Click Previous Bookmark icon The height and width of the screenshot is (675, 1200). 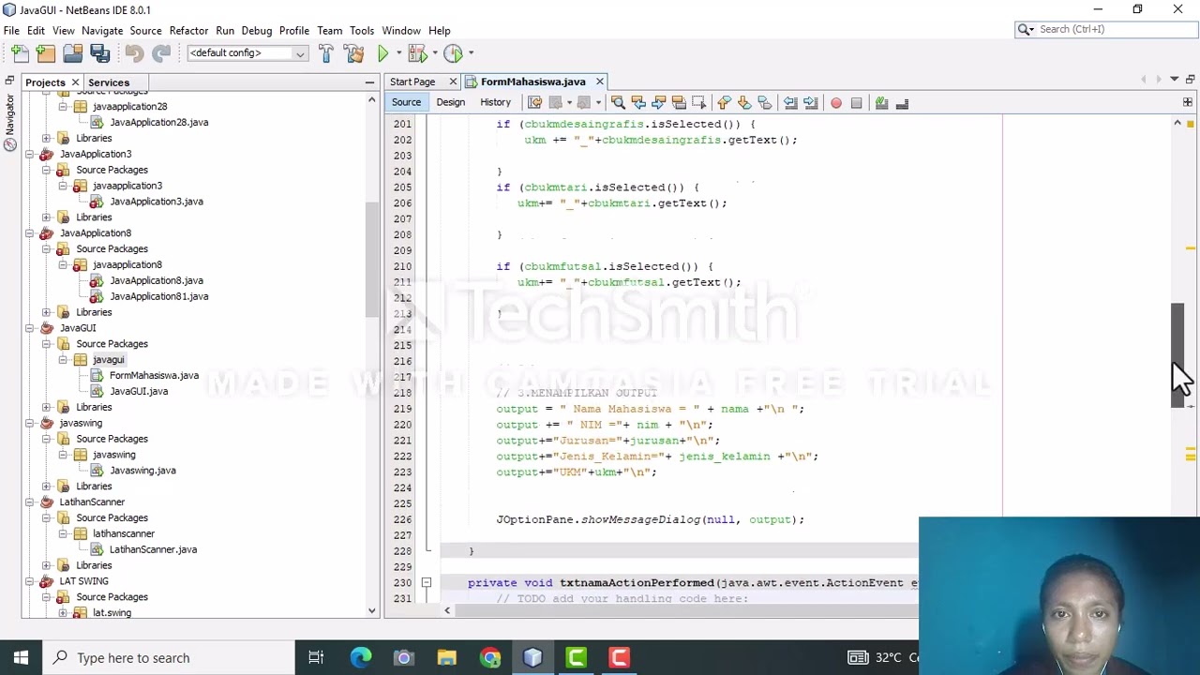724,103
